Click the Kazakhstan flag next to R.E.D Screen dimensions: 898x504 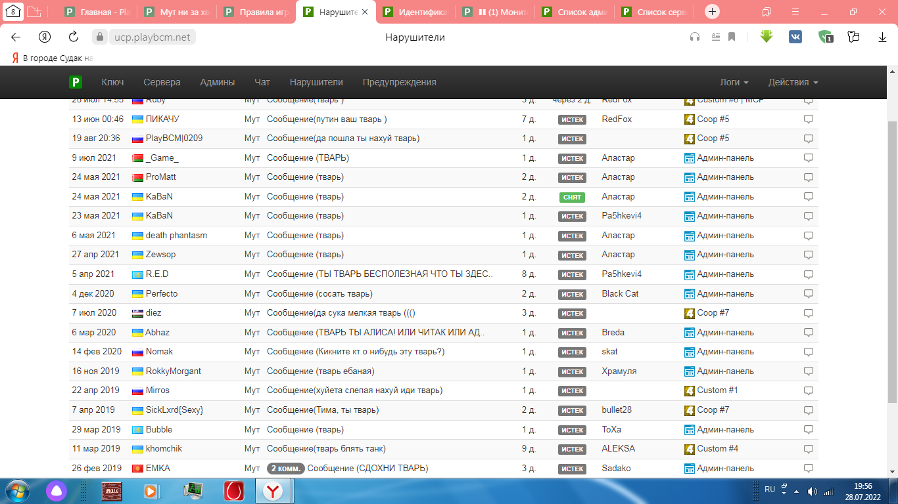click(x=137, y=274)
